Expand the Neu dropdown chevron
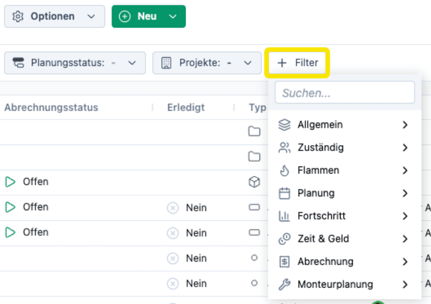431x304 pixels. (x=173, y=16)
